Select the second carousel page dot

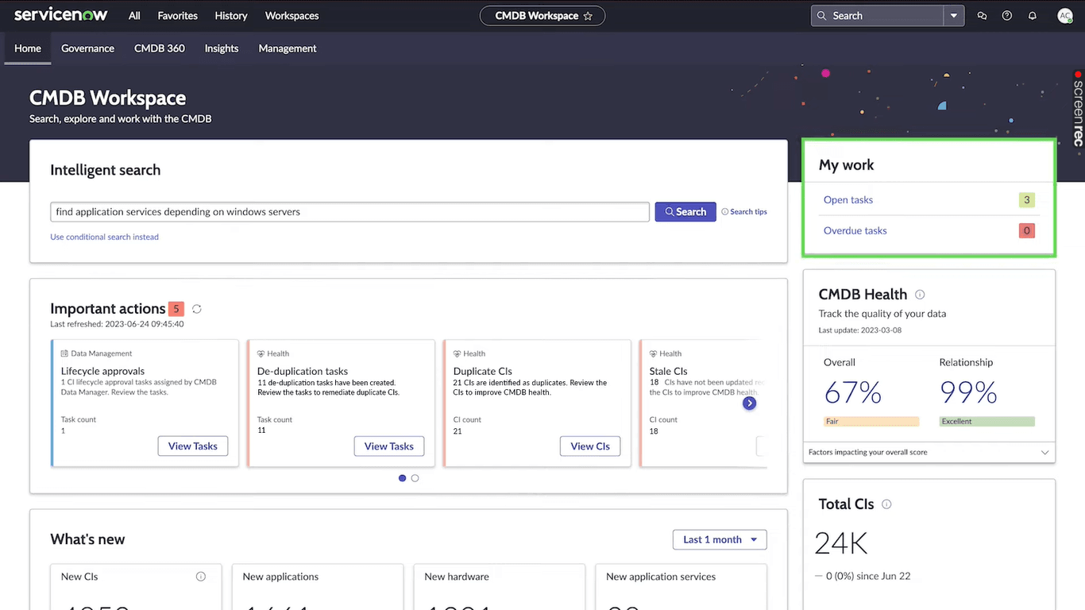click(415, 477)
